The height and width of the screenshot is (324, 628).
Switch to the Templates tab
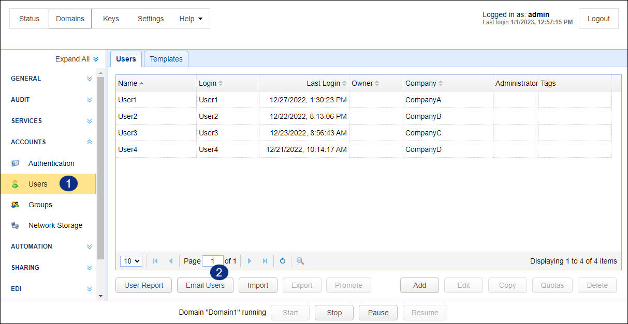166,59
